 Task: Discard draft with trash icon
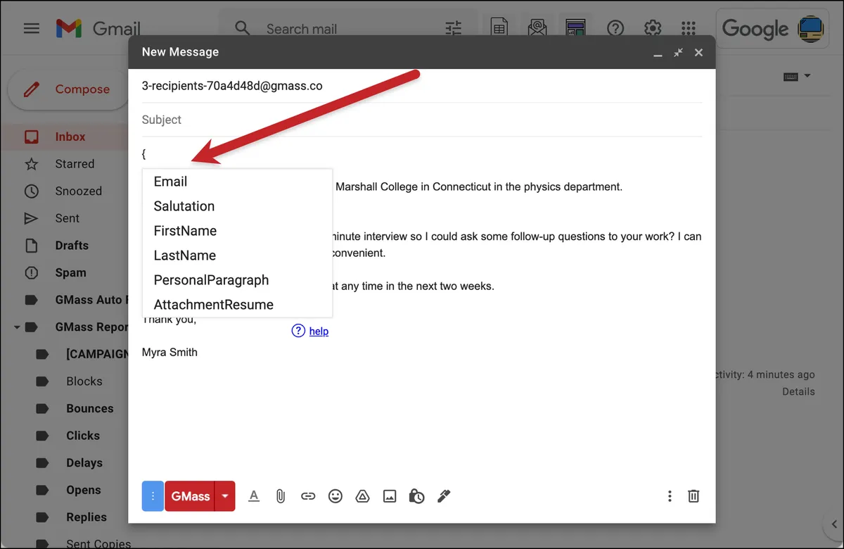[693, 496]
